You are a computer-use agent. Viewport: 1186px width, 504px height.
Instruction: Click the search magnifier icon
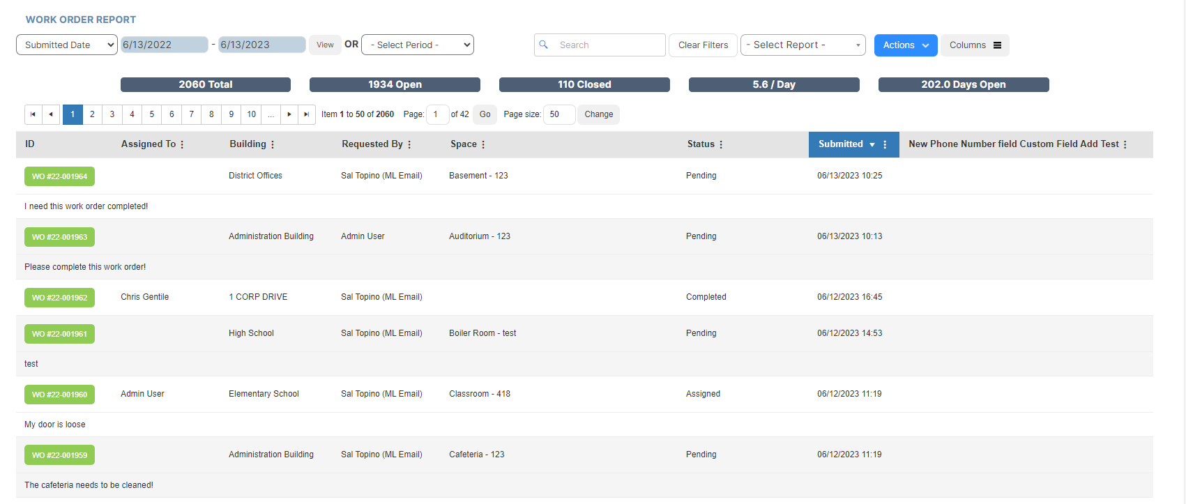[544, 45]
